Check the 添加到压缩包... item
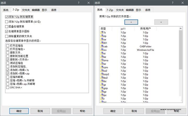 (x=8, y=66)
